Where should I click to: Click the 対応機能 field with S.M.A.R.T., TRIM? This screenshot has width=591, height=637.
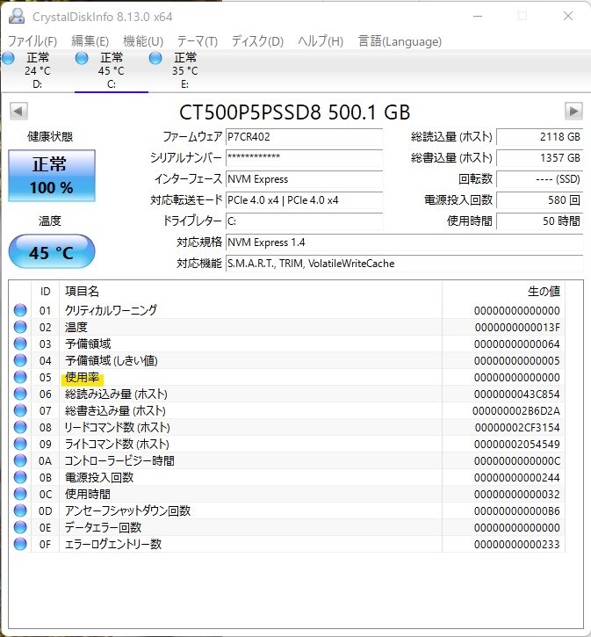(404, 264)
